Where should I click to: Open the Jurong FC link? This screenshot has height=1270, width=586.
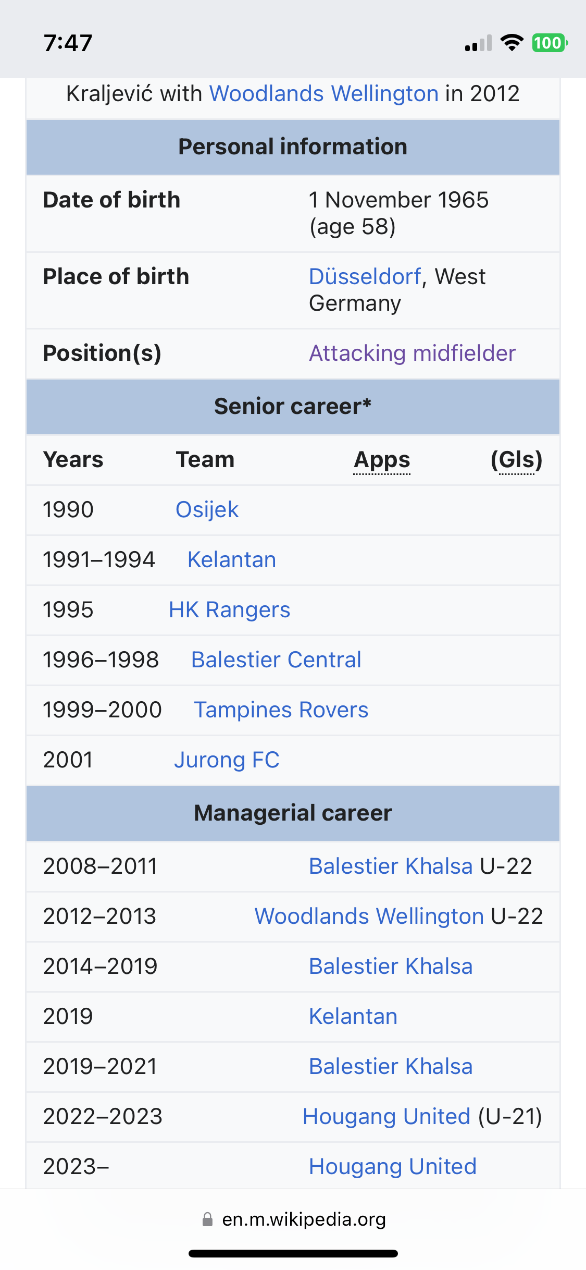tap(227, 760)
